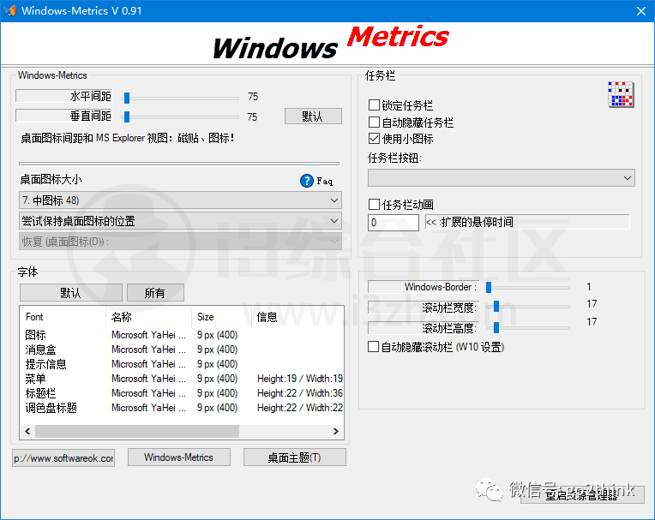Click the 默认 button in 字体 section
Viewport: 655px width, 520px height.
(x=70, y=292)
